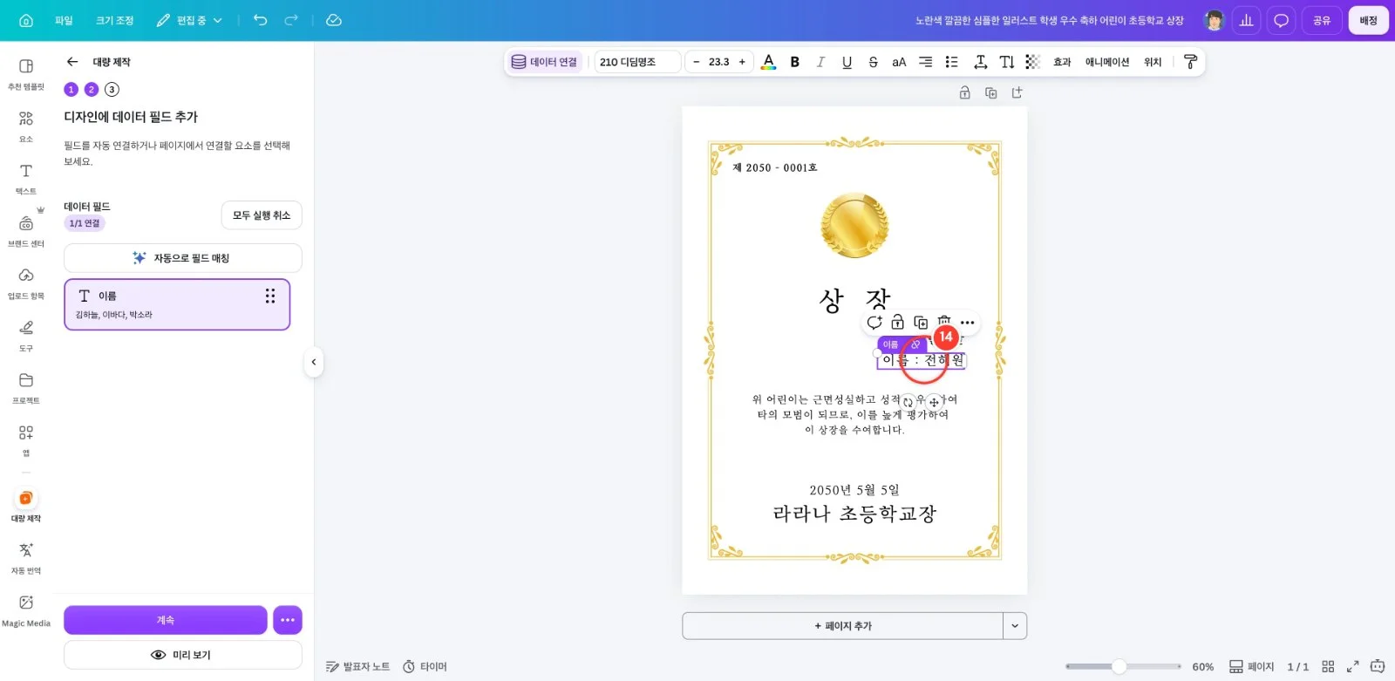Click the 공유 share button
The width and height of the screenshot is (1395, 681).
[1322, 20]
